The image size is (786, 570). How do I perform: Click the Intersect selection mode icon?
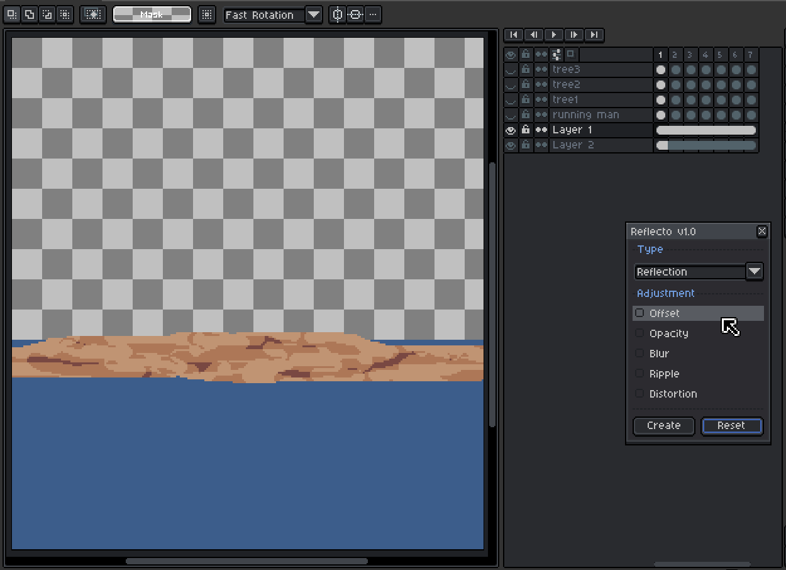(64, 14)
